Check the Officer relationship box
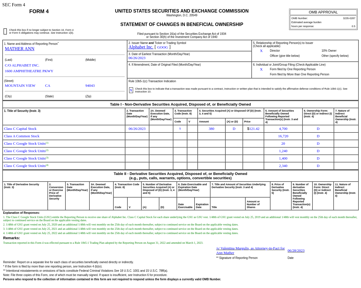 pos(261,56)
